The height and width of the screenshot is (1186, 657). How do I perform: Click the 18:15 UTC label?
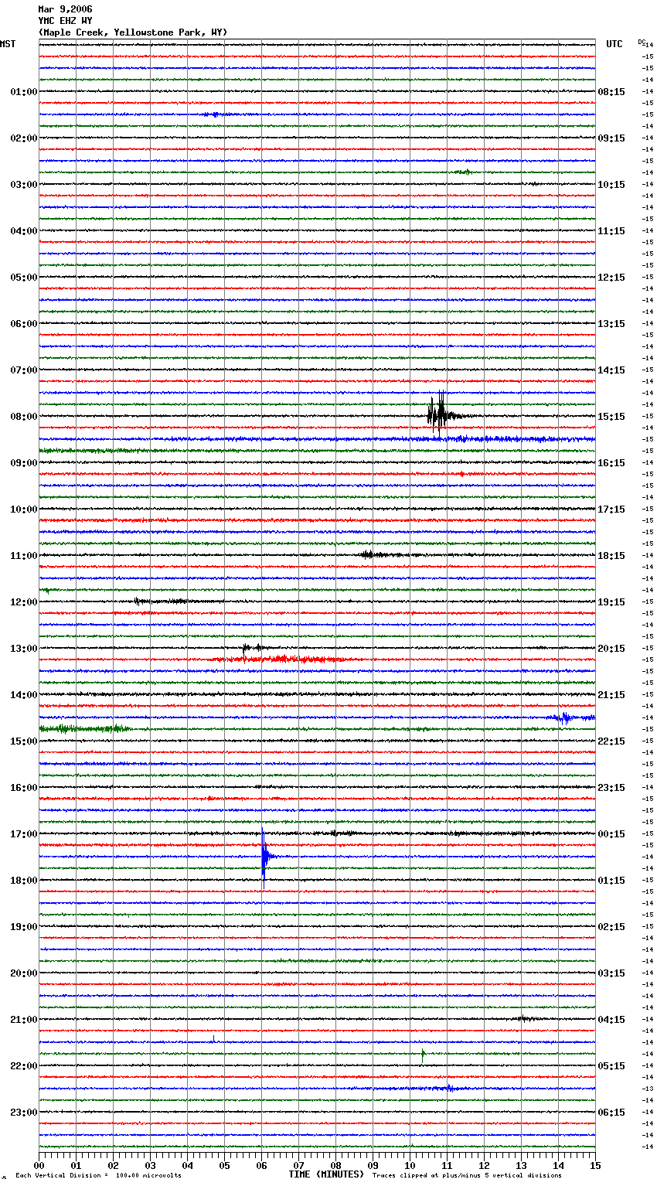point(611,556)
